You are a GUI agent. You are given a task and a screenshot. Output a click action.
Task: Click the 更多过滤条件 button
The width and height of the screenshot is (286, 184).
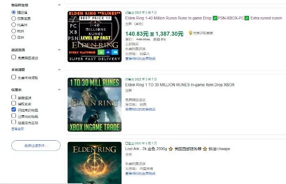click(x=36, y=146)
